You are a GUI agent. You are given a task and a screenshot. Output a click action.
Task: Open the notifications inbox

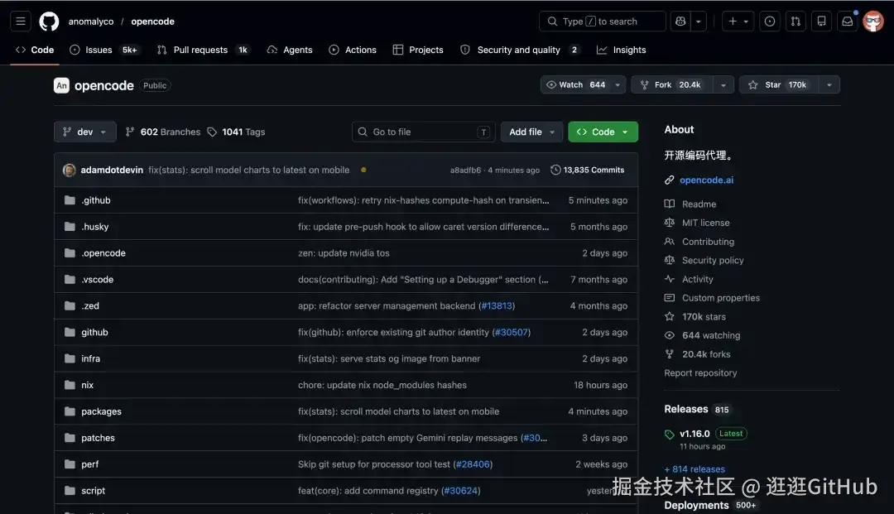tap(848, 21)
